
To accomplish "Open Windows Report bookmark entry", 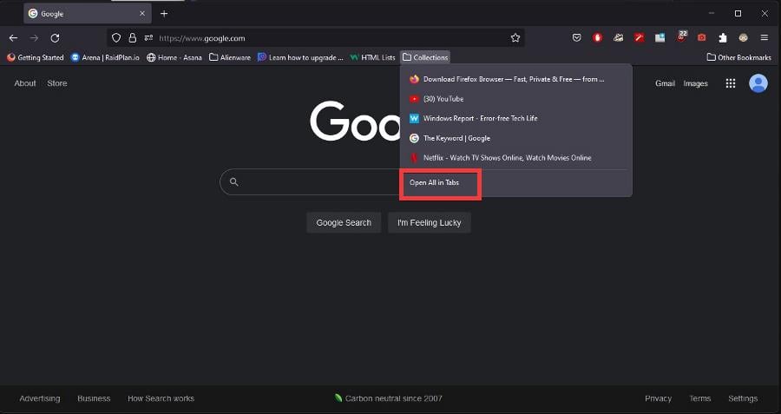I will (x=515, y=119).
